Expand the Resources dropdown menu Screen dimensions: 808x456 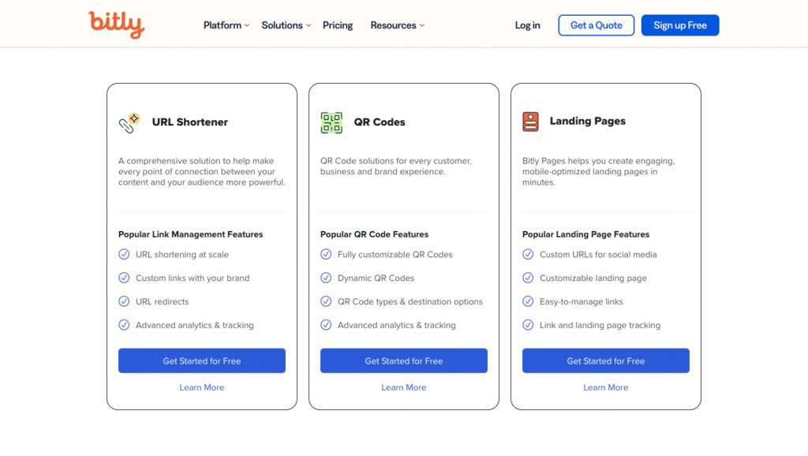tap(398, 25)
